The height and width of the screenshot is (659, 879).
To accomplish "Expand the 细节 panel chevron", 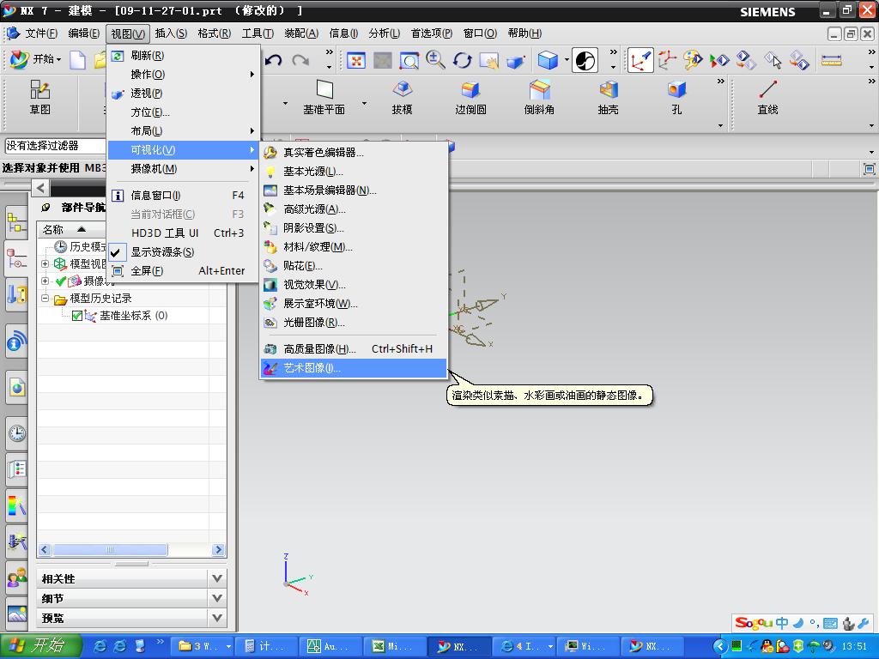I will [217, 598].
